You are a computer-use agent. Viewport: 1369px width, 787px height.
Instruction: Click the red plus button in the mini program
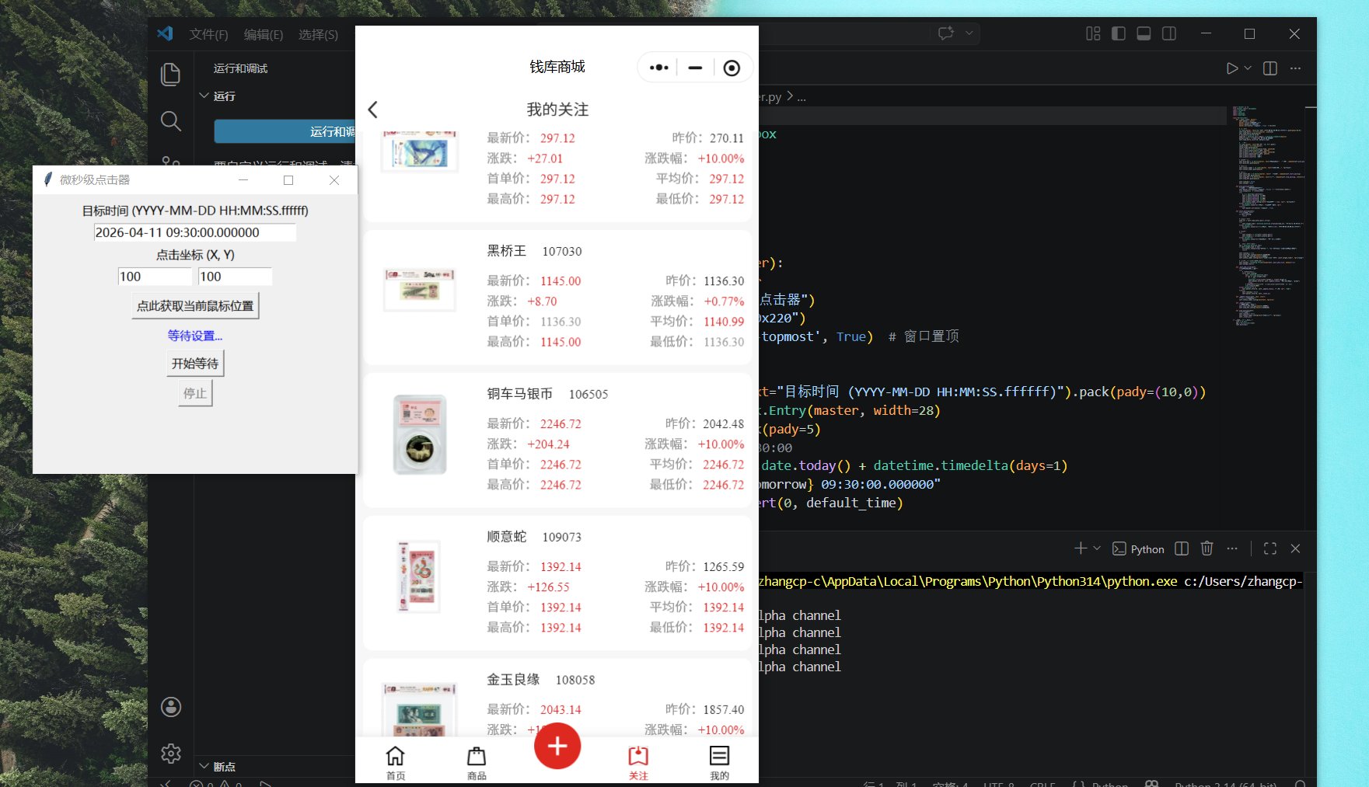(x=557, y=747)
